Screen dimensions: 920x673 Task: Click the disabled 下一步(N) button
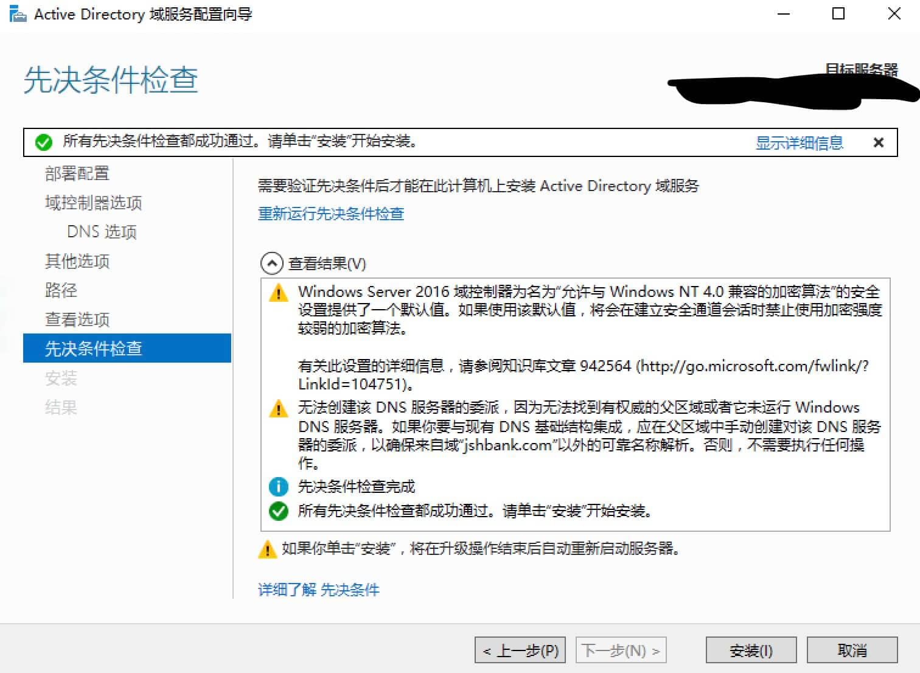[x=621, y=650]
